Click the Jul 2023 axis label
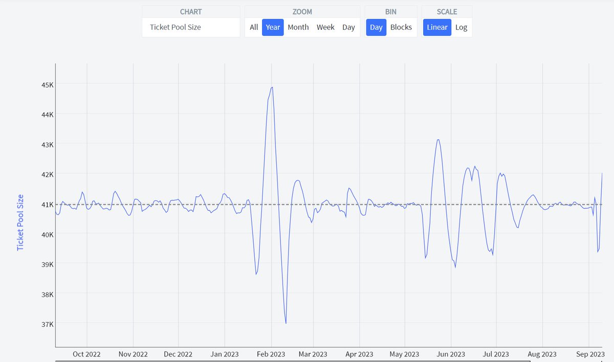The image size is (614, 362). [x=496, y=354]
